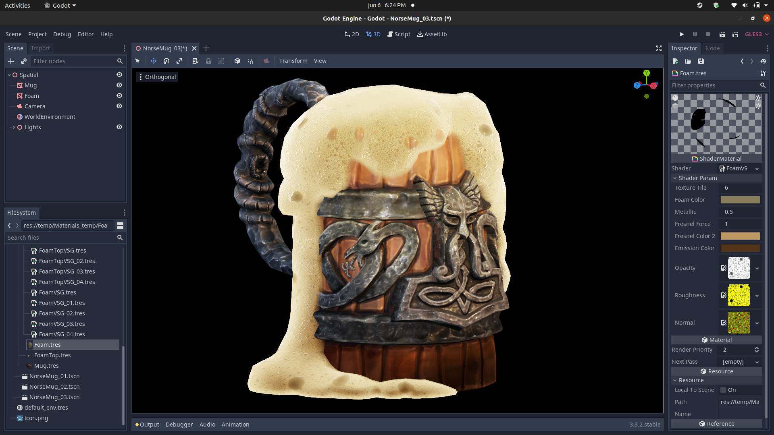Select the Move mode tool
Screen dimensions: 774x435
tap(153, 61)
